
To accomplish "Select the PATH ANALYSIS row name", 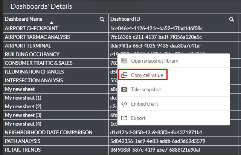I will 23,141.
